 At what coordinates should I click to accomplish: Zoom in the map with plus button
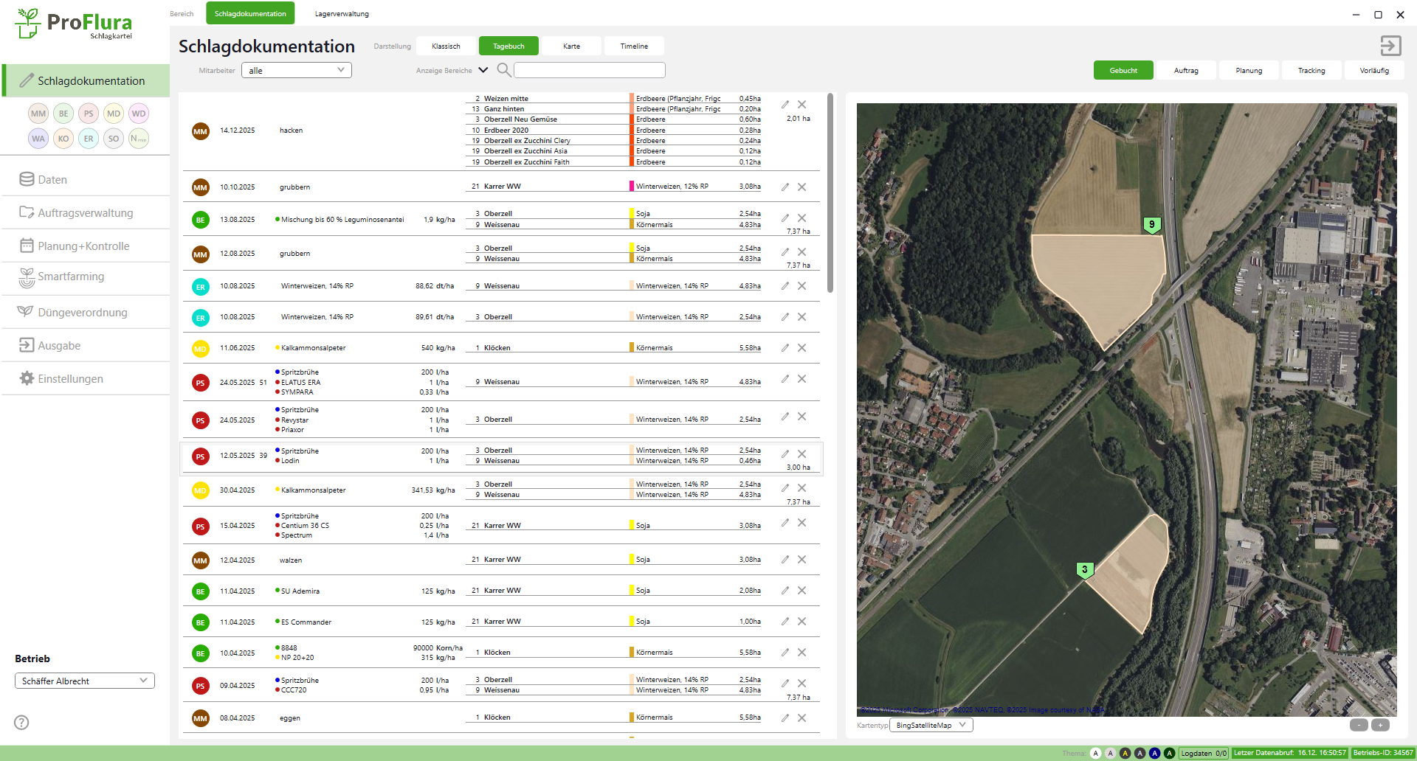[1380, 725]
